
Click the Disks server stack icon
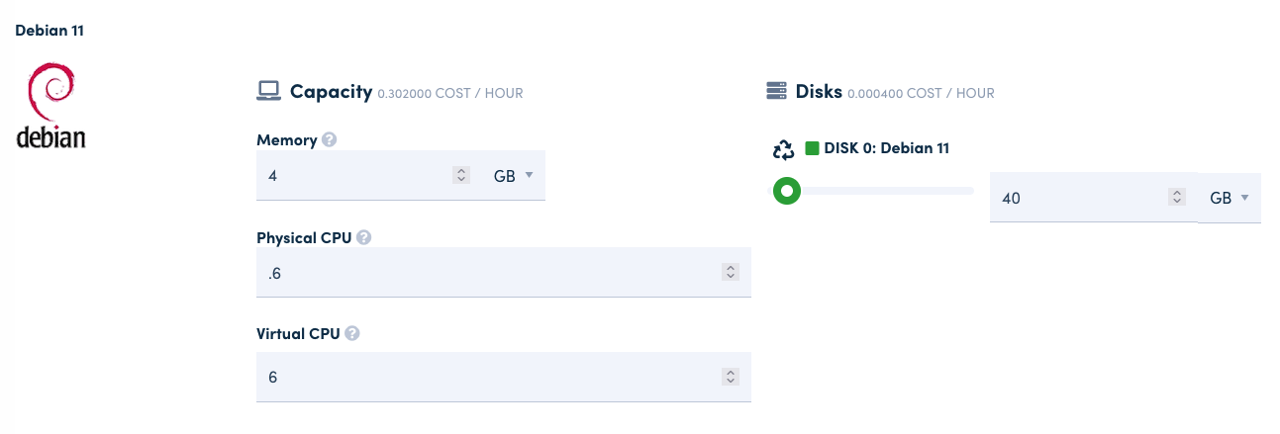point(776,91)
